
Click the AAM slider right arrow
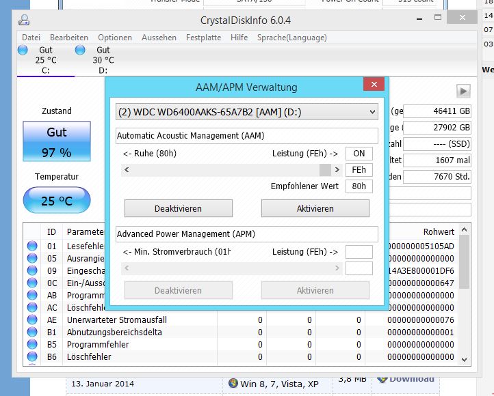[x=337, y=170]
